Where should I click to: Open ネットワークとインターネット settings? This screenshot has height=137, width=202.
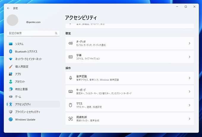tap(33, 59)
